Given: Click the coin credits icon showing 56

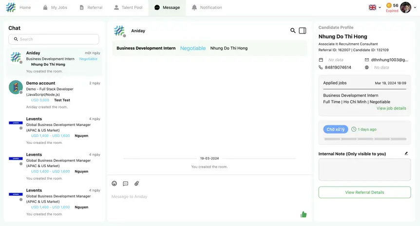Looking at the screenshot, I should pyautogui.click(x=389, y=5).
